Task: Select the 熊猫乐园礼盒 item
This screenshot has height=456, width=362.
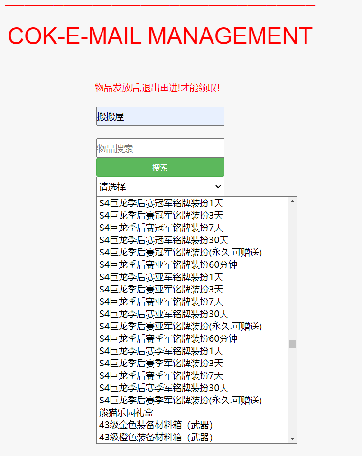Action: [x=127, y=413]
